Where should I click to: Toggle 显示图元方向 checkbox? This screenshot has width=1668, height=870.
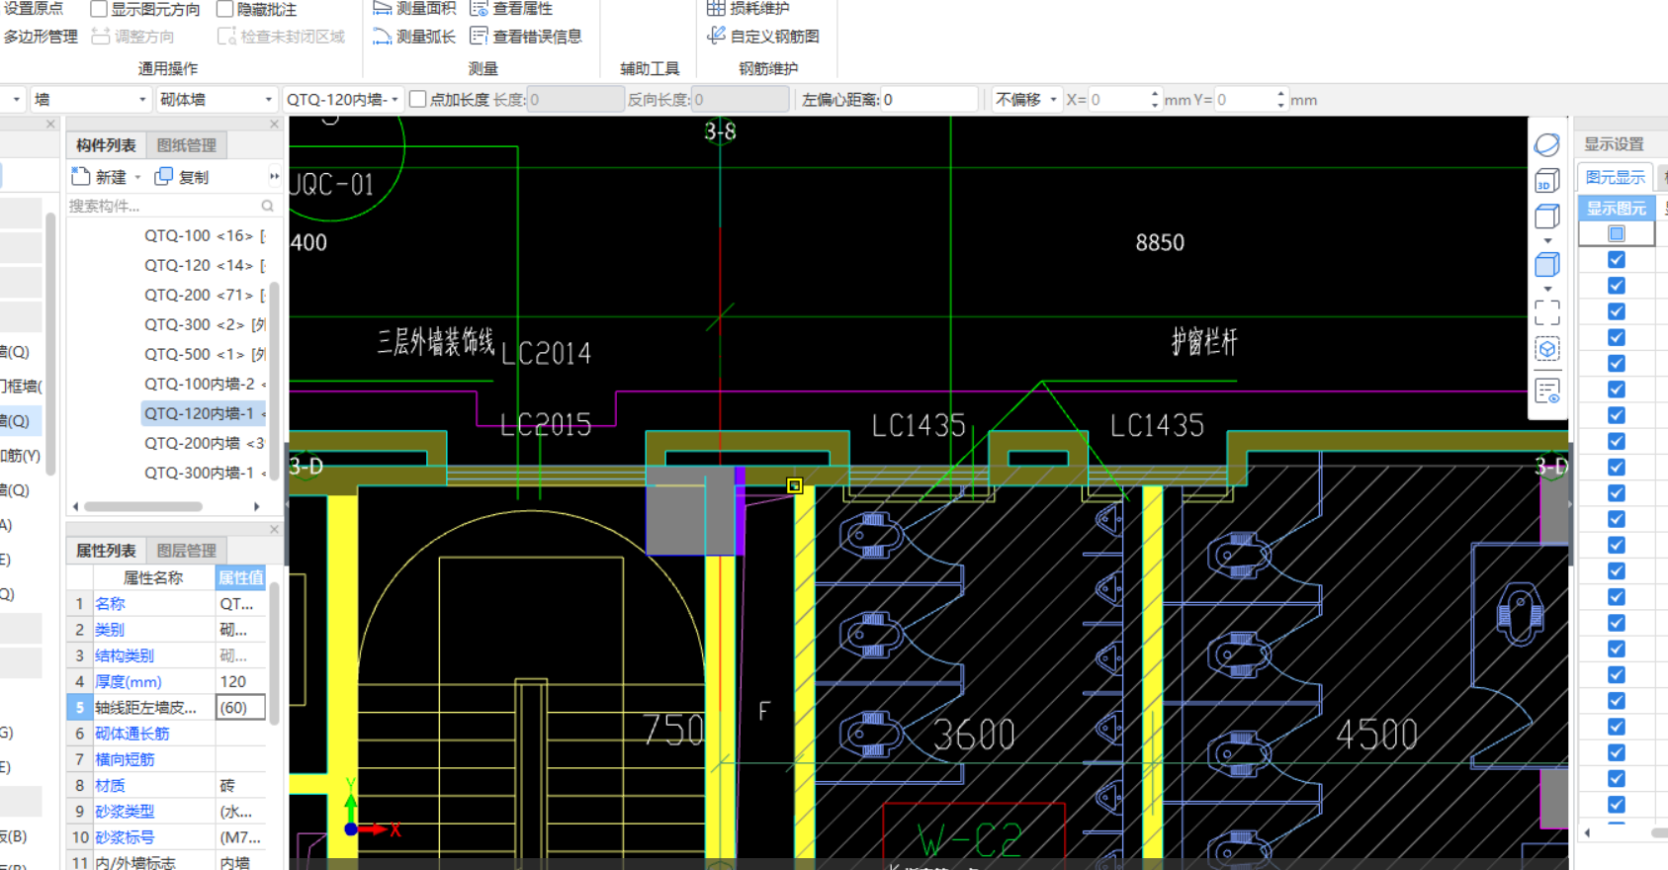coord(99,9)
